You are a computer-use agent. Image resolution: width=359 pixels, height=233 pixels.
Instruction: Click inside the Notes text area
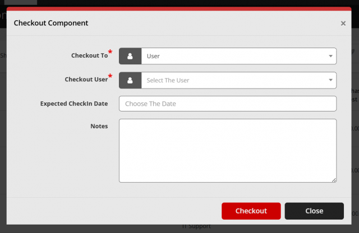pyautogui.click(x=227, y=150)
